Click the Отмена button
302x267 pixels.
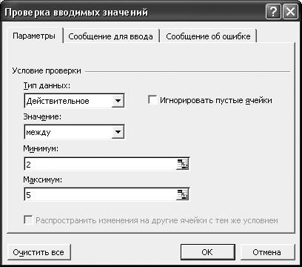point(267,252)
